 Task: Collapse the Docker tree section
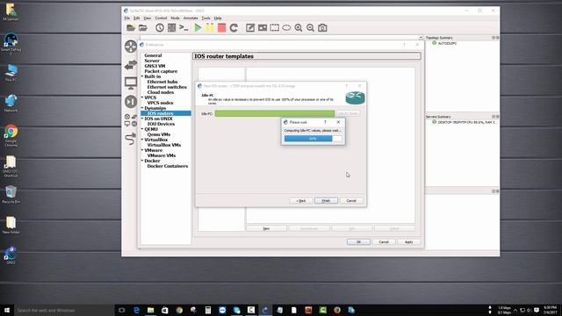click(x=142, y=161)
